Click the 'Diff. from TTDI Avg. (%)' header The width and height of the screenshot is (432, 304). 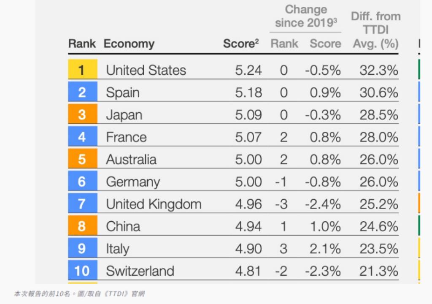(375, 30)
